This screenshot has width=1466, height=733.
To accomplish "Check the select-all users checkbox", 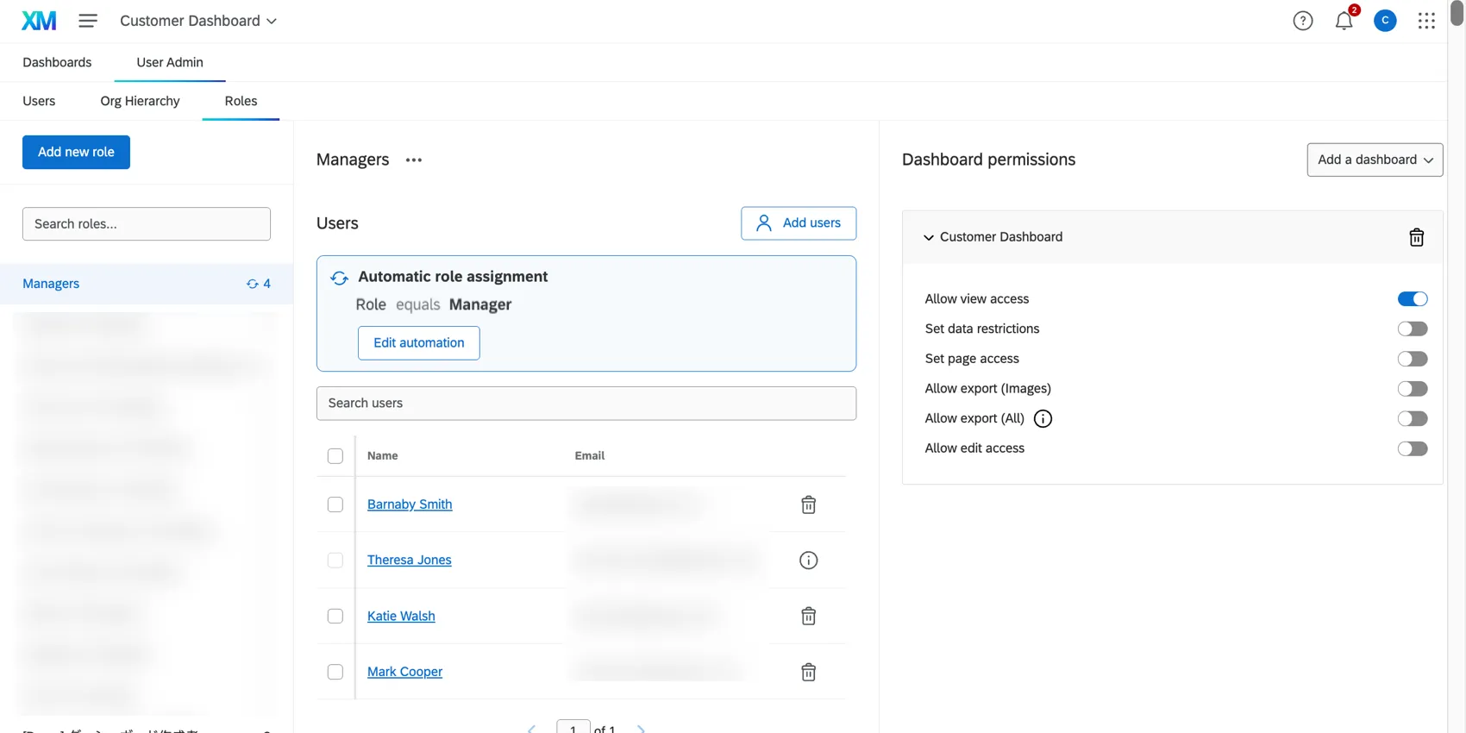I will coord(335,456).
